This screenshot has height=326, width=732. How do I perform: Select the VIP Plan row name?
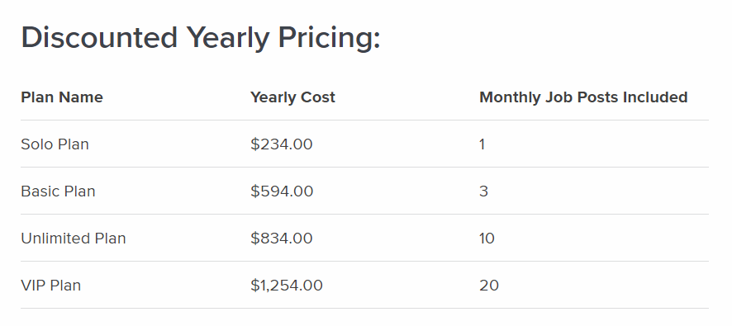51,286
